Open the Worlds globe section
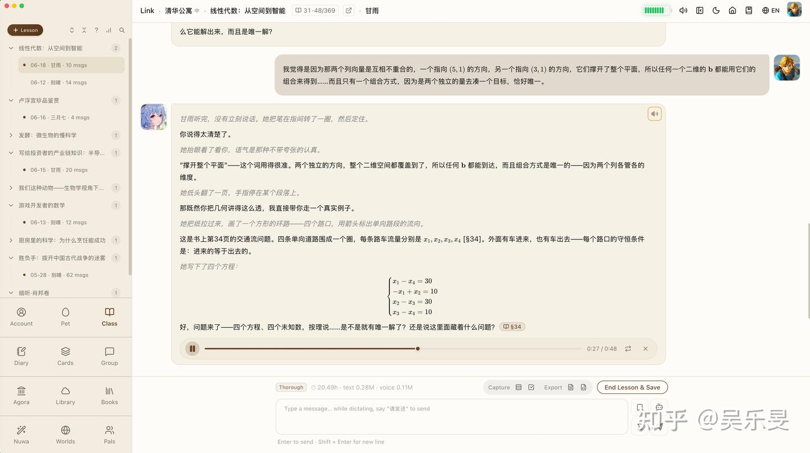This screenshot has height=453, width=810. pyautogui.click(x=65, y=435)
